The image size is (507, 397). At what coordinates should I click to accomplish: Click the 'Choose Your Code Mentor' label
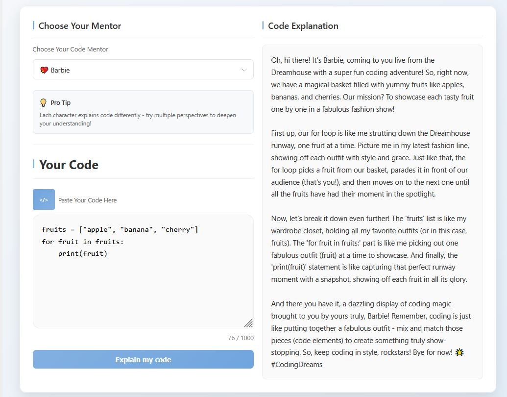pos(70,49)
